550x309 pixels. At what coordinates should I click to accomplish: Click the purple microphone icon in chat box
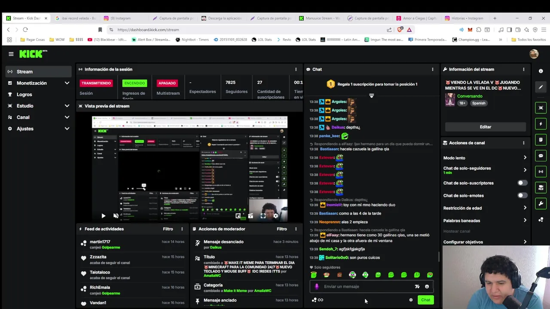point(317,286)
